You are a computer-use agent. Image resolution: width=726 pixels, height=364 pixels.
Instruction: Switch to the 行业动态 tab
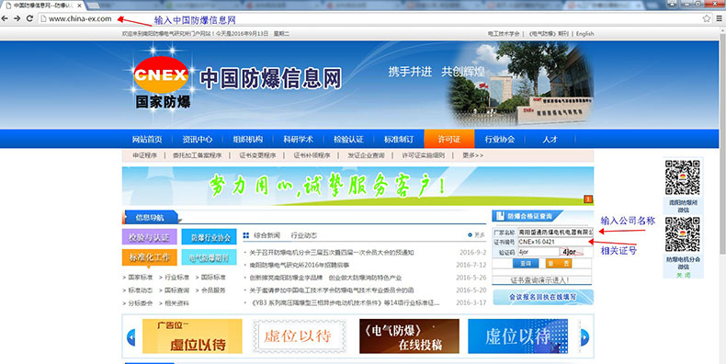(x=304, y=235)
